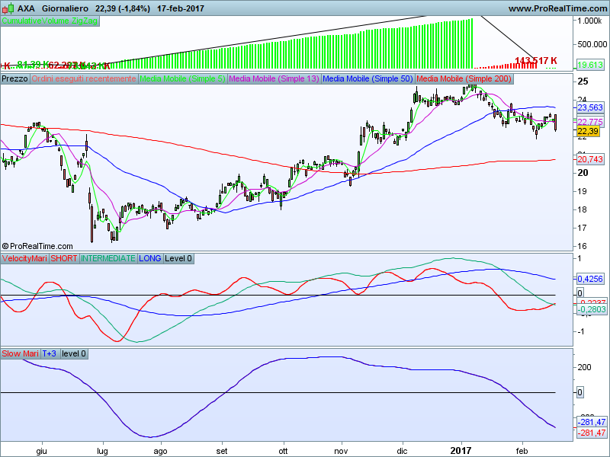Viewport: 610px width, 457px height.
Task: Click the yellow 22,39 current price tag
Action: coord(588,131)
